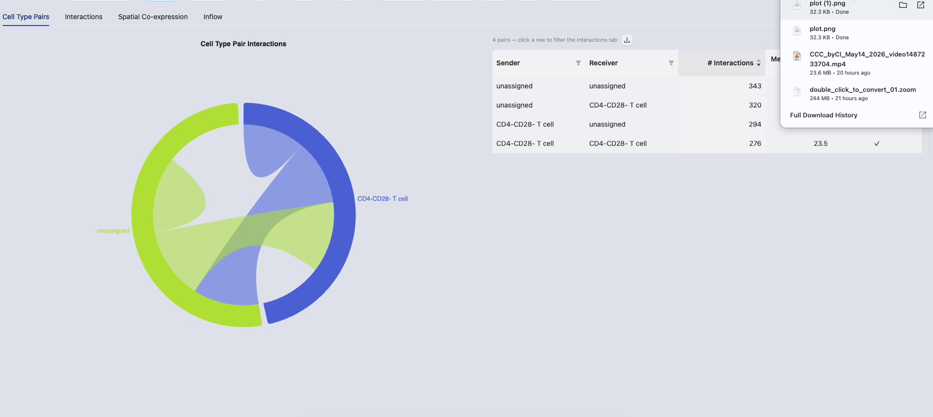Image resolution: width=933 pixels, height=417 pixels.
Task: Select the unassigned to unassigned row
Action: [x=629, y=86]
